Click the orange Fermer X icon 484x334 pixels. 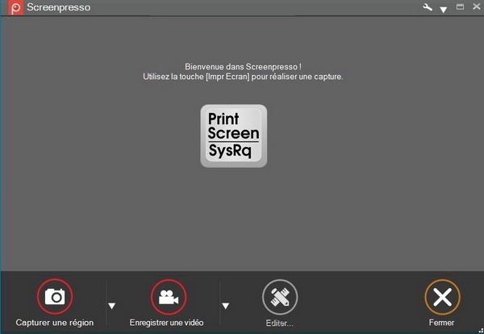point(442,297)
